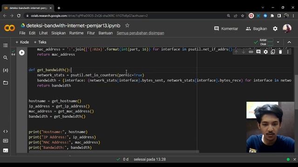This screenshot has width=298, height=167.
Task: Click the 'return mac_address' code line
Action: click(56, 54)
